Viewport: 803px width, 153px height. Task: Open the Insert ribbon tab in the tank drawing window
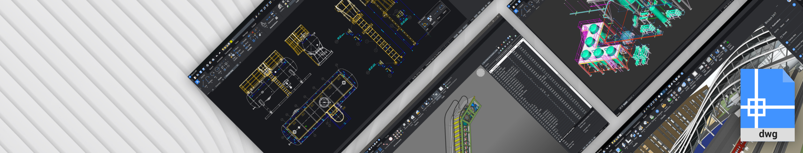tap(211, 68)
